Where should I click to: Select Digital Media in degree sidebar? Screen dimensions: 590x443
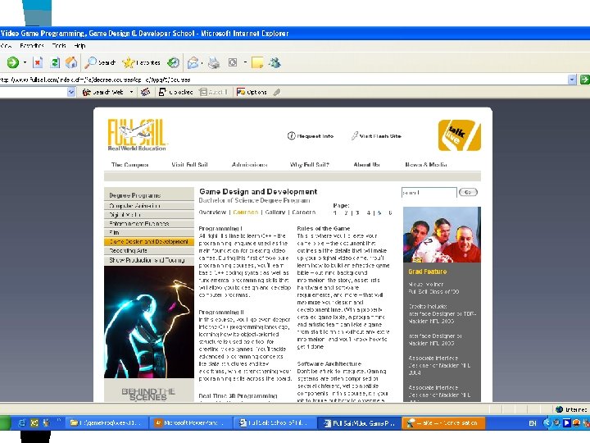[149, 215]
